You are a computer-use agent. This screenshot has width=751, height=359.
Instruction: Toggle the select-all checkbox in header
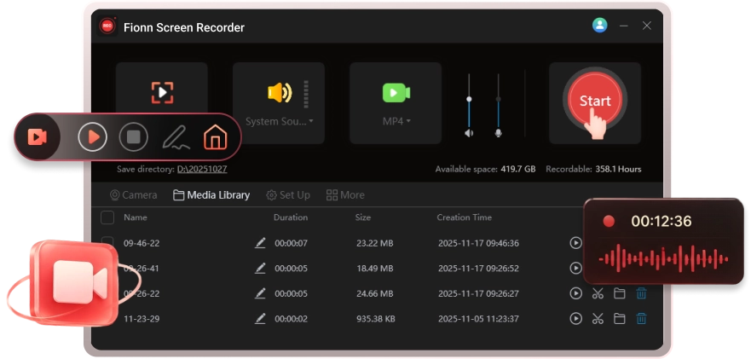pyautogui.click(x=107, y=217)
